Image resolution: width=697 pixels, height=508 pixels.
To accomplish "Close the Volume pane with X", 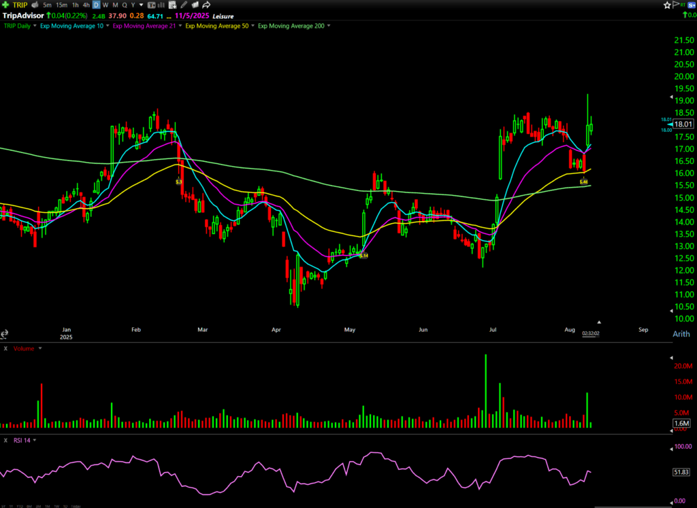I will (x=5, y=348).
